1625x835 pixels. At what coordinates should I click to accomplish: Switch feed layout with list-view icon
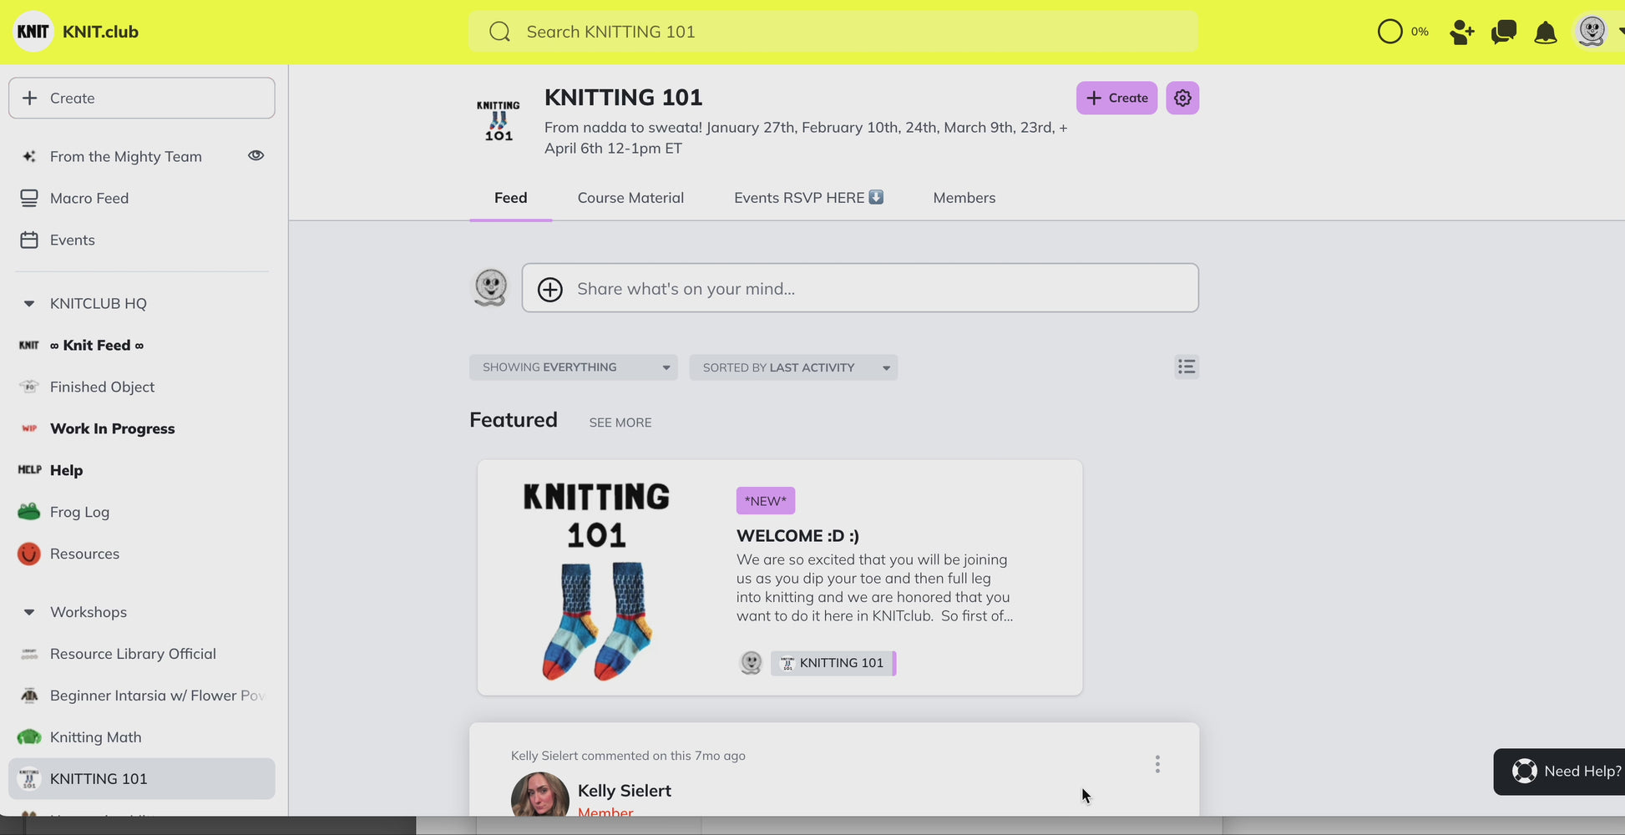point(1186,367)
